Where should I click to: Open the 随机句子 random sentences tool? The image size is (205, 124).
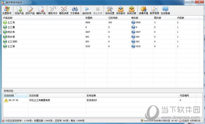(53, 10)
